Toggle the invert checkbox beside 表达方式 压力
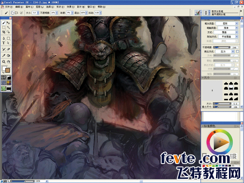 pos(238,51)
